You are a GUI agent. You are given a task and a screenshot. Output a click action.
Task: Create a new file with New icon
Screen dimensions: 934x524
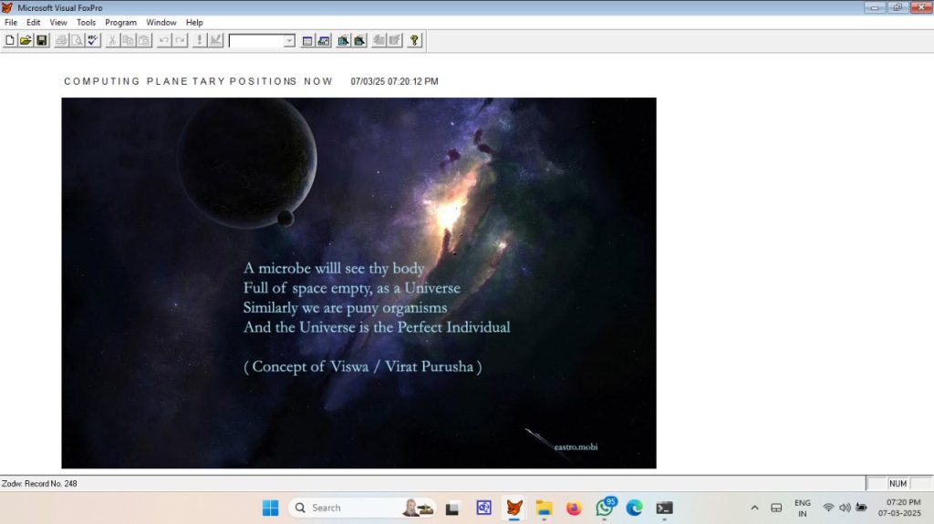(9, 40)
